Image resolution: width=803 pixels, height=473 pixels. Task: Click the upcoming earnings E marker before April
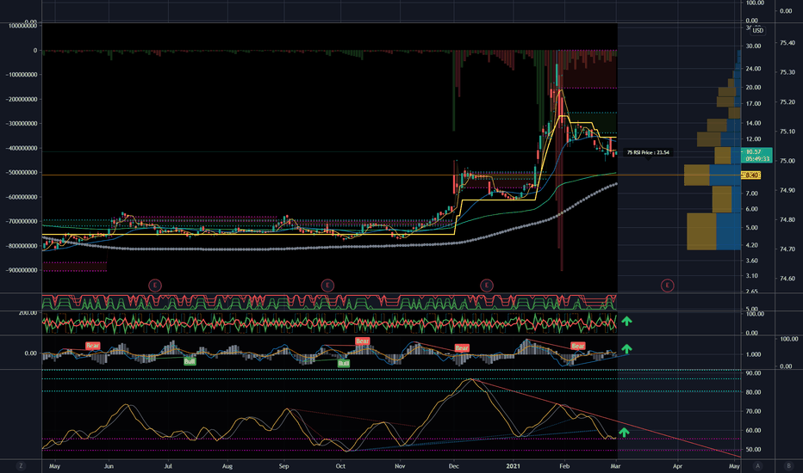667,286
